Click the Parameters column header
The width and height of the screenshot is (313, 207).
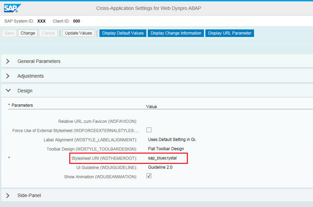pyautogui.click(x=22, y=105)
